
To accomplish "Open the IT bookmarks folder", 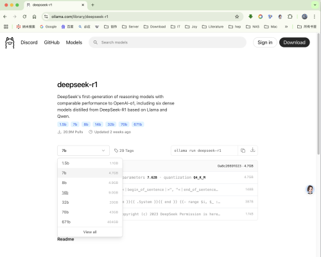I will (175, 27).
